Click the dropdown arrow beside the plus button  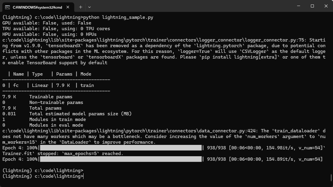(89, 7)
